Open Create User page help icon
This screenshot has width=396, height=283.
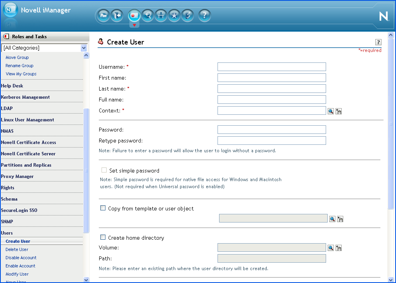pyautogui.click(x=378, y=42)
